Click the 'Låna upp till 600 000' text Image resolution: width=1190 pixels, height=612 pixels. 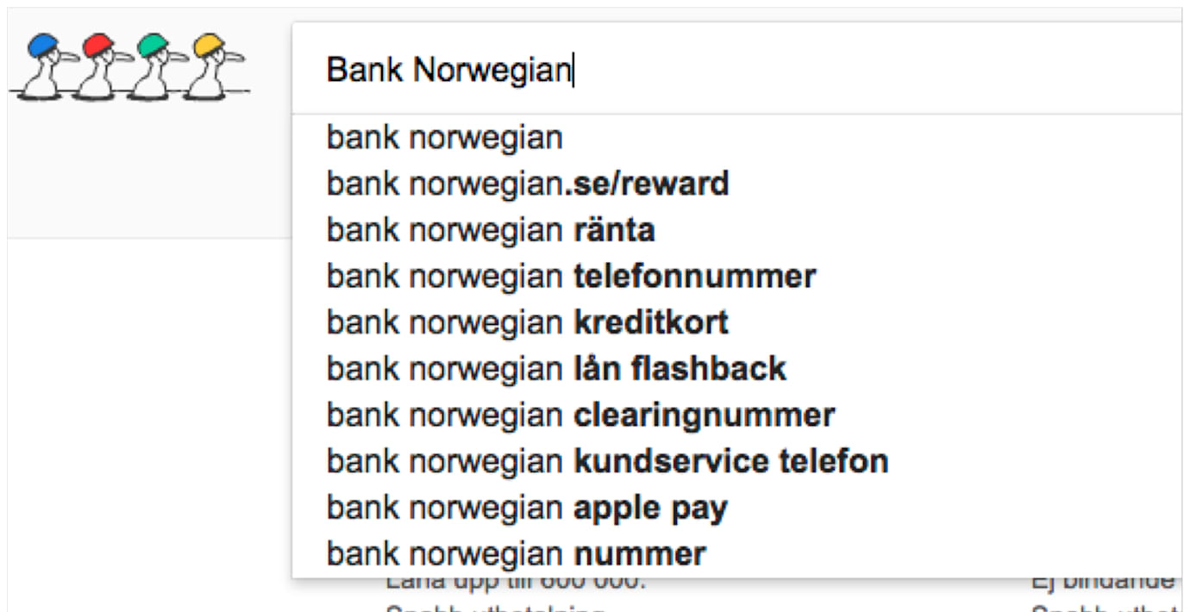coord(515,584)
